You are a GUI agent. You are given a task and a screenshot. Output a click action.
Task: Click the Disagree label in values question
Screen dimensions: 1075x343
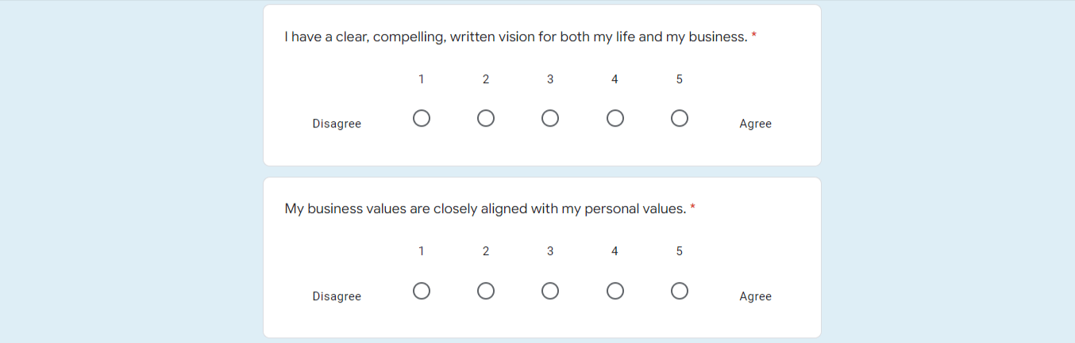coord(337,296)
